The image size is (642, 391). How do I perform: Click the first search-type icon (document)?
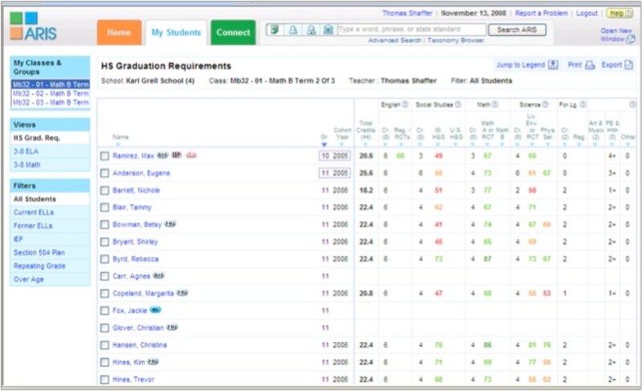click(275, 30)
